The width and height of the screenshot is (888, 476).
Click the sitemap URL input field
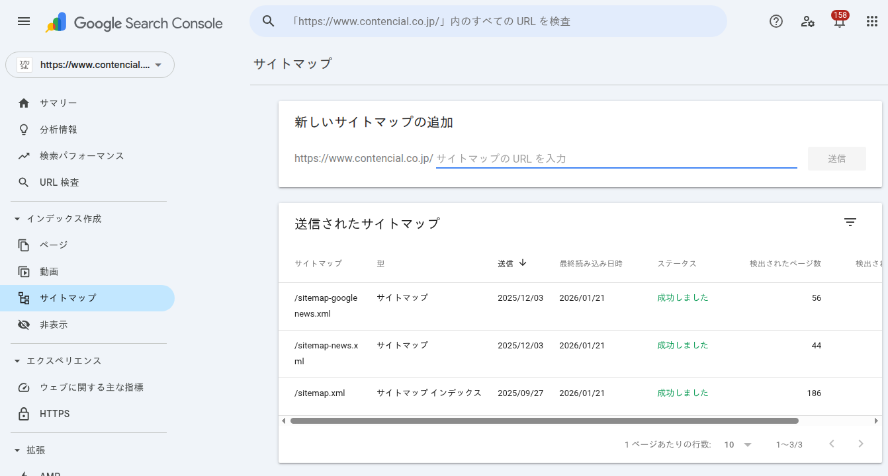click(x=615, y=158)
